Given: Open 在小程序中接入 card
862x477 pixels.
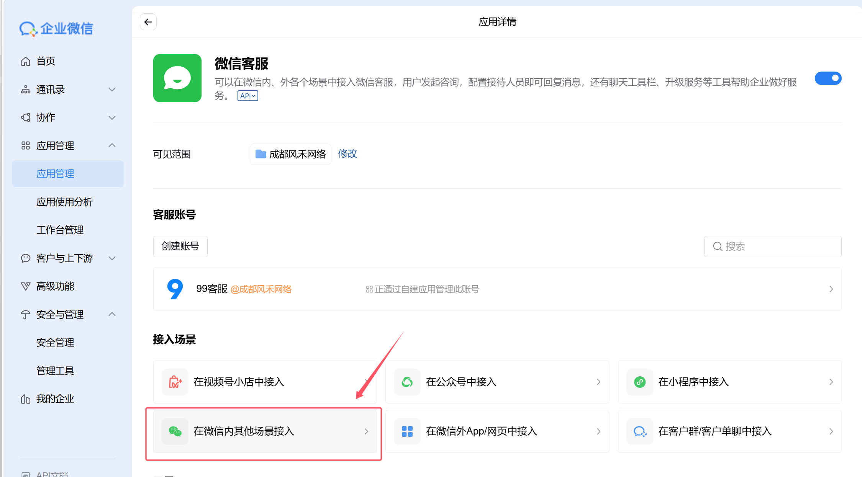Looking at the screenshot, I should [x=730, y=382].
